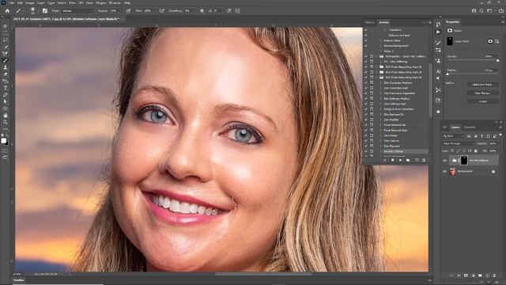Toggle lock transparent pixels in Layers panel

[452, 151]
